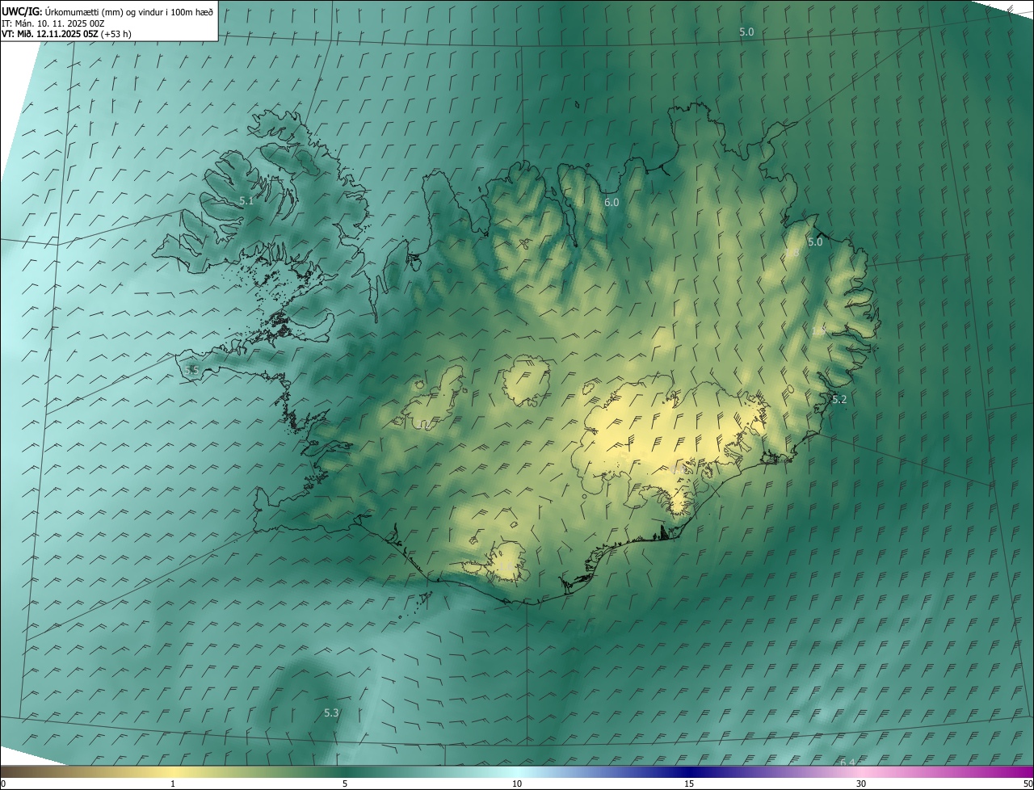
Task: Click the initial time line 'IT: Mán. 10. 11. 2025 00Z'
Action: point(53,23)
